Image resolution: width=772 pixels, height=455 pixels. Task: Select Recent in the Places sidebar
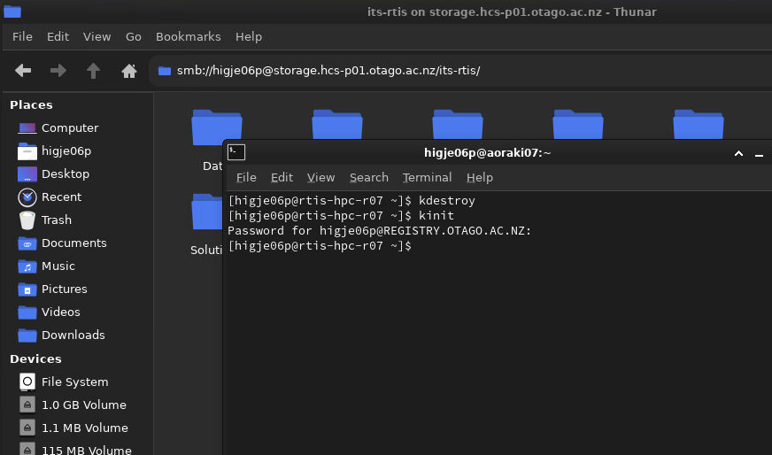[x=61, y=197]
